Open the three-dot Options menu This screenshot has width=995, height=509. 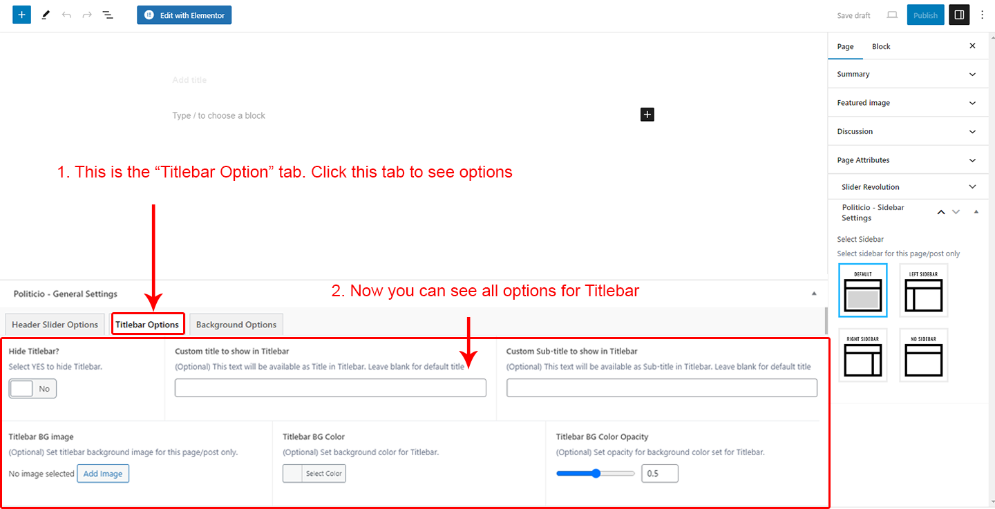983,15
